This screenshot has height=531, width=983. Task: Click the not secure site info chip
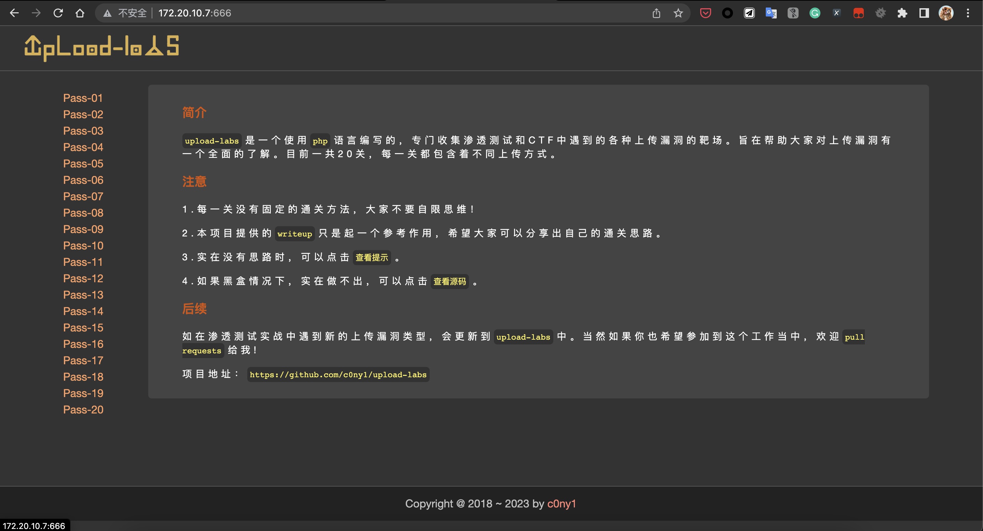(125, 13)
